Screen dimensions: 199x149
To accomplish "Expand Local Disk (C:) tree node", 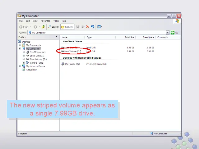I will [24, 56].
